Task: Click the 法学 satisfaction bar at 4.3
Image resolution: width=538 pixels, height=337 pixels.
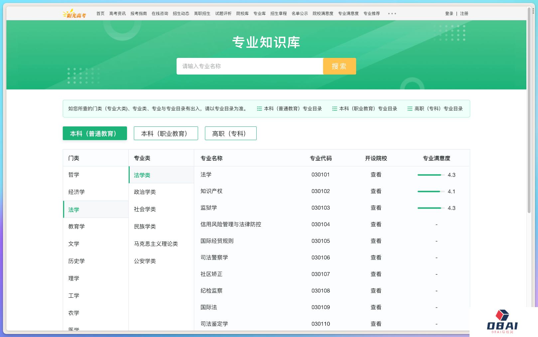Action: (x=431, y=175)
